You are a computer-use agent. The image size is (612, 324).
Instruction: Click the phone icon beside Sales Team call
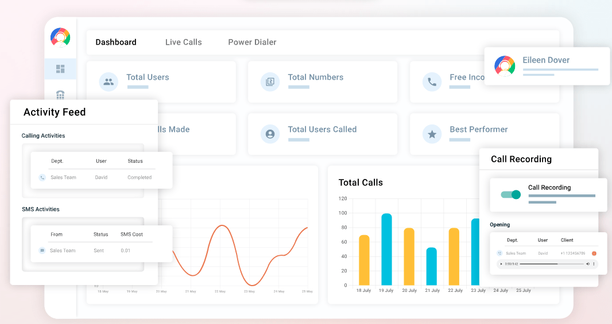coord(42,178)
